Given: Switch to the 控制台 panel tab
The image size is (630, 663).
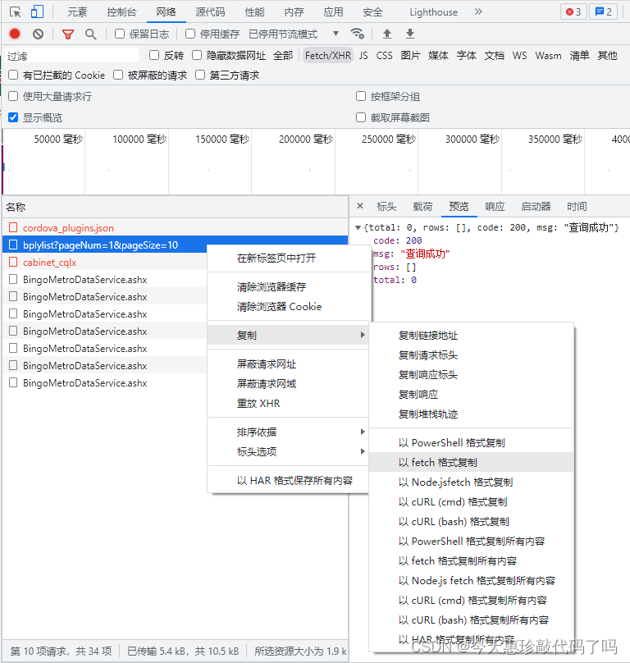Looking at the screenshot, I should coord(121,12).
